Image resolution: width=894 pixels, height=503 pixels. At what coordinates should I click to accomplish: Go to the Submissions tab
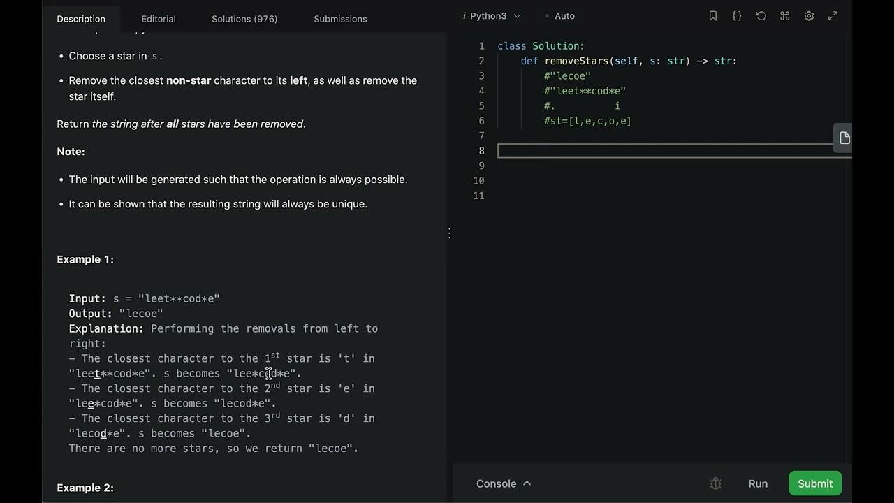(340, 19)
